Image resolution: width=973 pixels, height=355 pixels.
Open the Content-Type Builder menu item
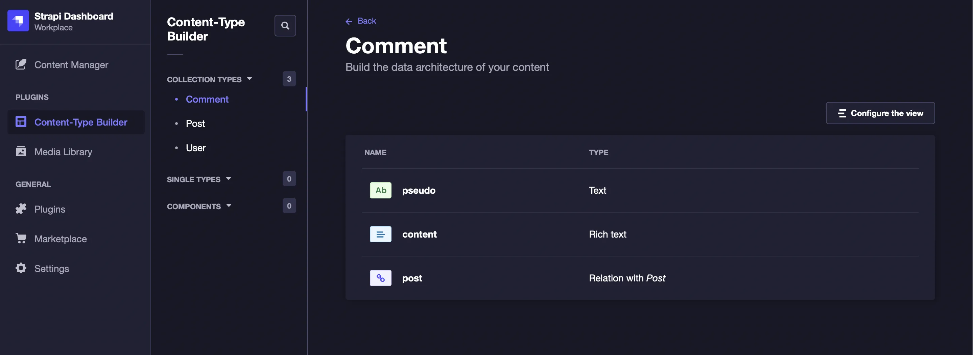coord(80,122)
